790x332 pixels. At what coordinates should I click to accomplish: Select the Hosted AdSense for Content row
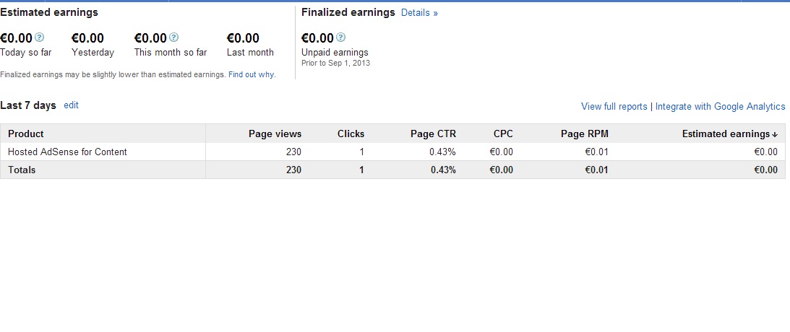[67, 152]
